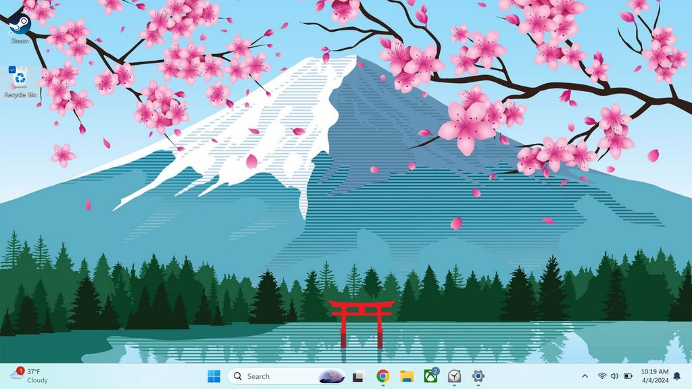
Task: Check battery status in the system tray
Action: point(627,375)
